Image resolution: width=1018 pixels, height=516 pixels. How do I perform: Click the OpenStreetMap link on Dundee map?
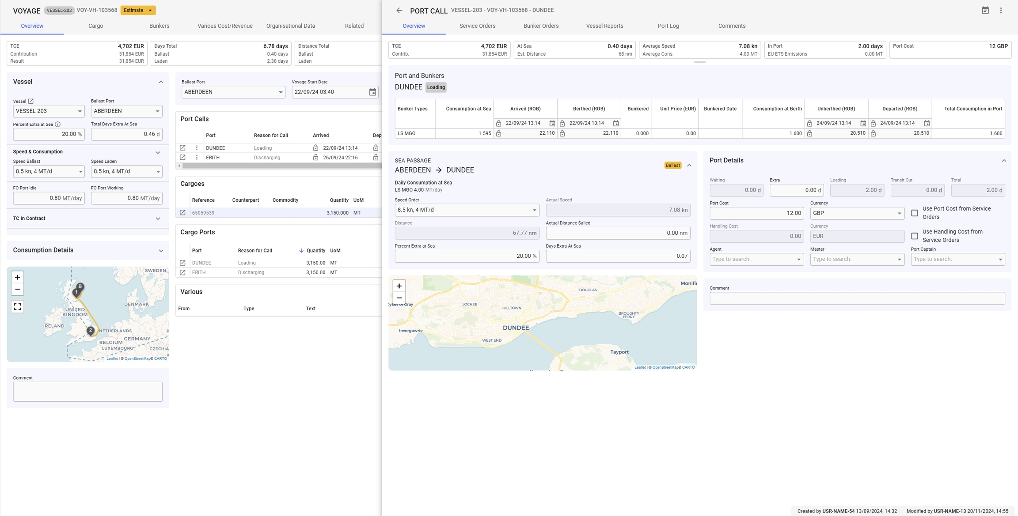click(665, 367)
